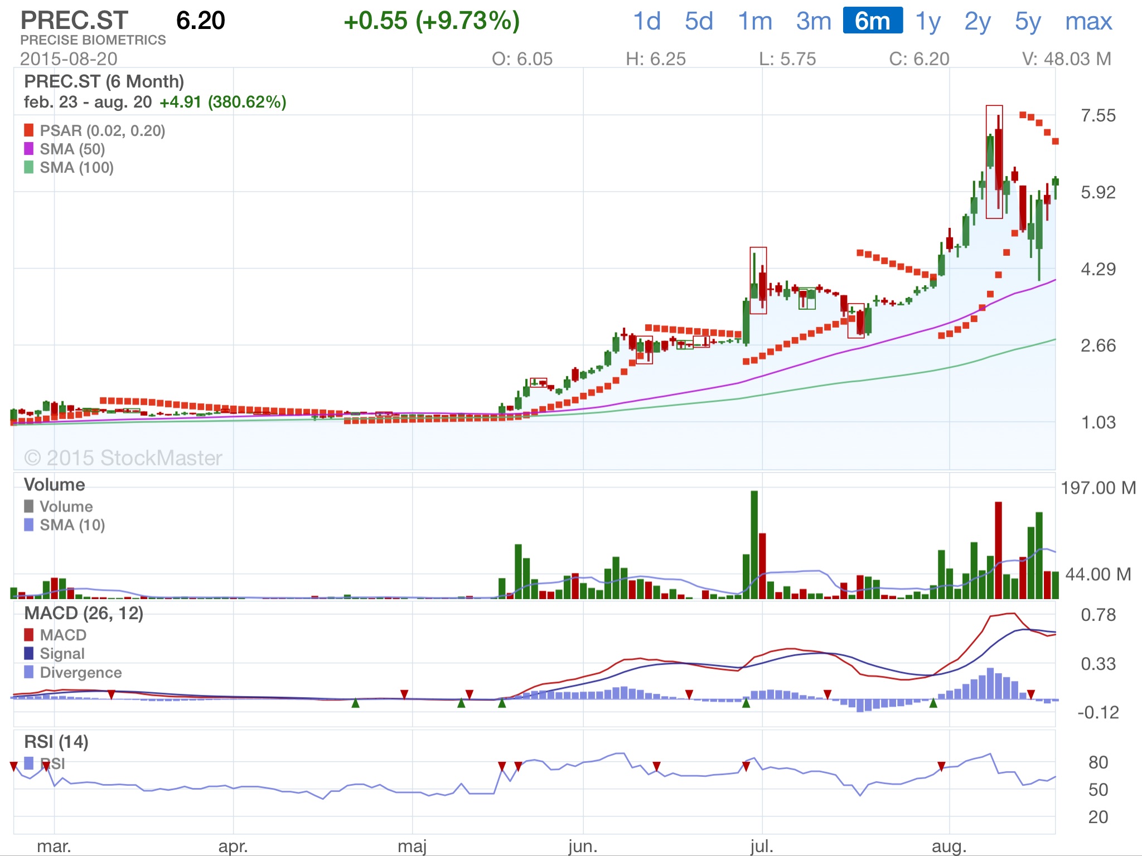Click the Divergence legend square
Image resolution: width=1142 pixels, height=856 pixels.
[x=29, y=672]
